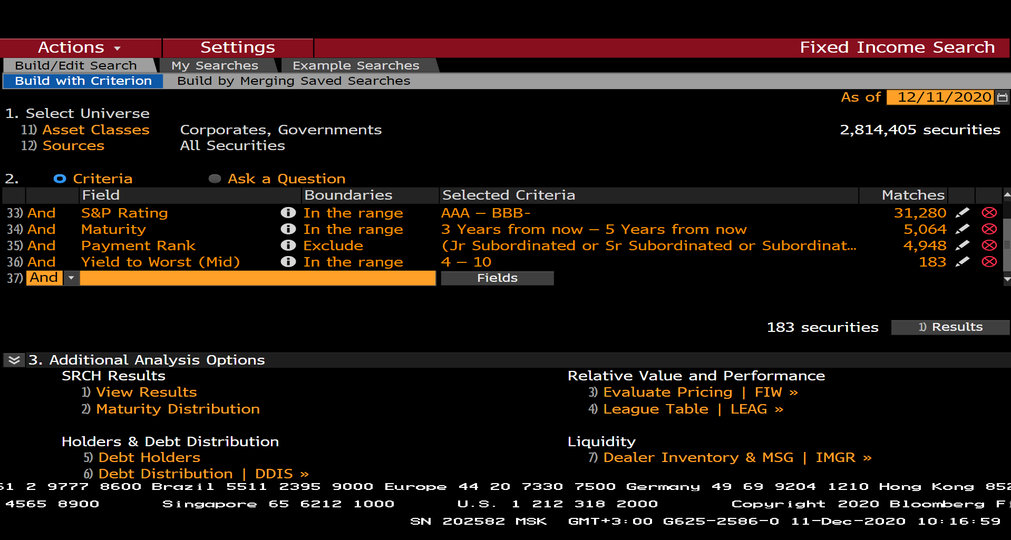The image size is (1011, 540).
Task: Click the As of date field 12/11/2020
Action: point(940,97)
